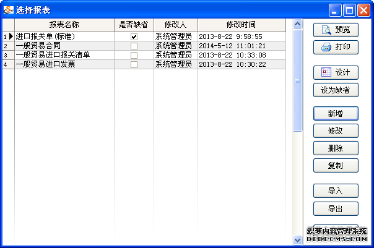Click the 复制 copy button
This screenshot has height=248, width=374.
(336, 165)
